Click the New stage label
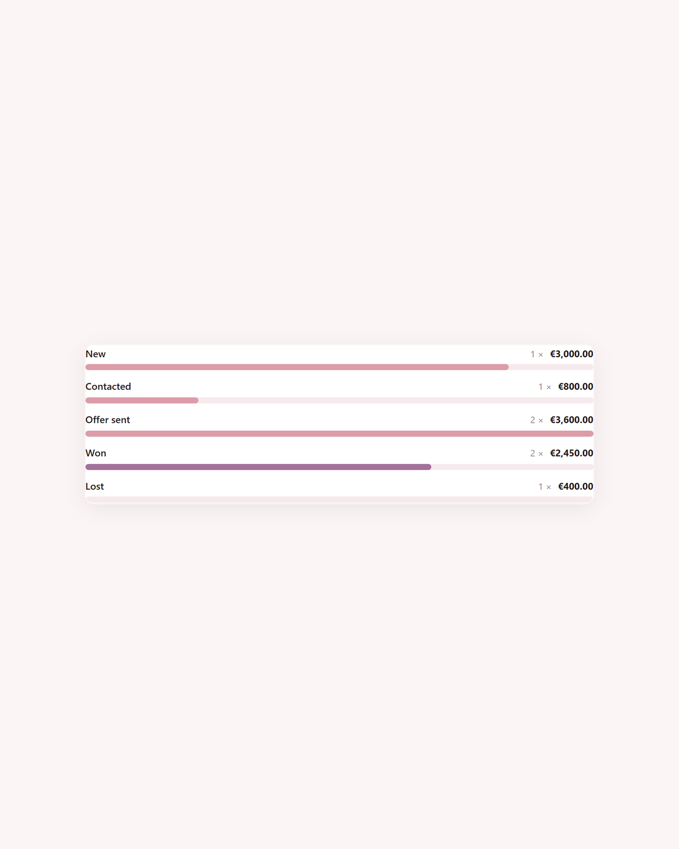679x849 pixels. pyautogui.click(x=95, y=354)
